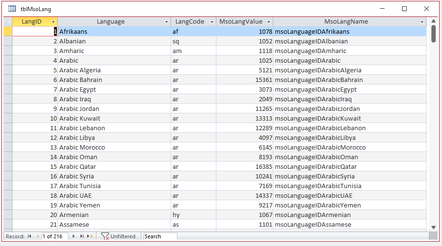
Task: Go to the next record
Action: point(74,236)
